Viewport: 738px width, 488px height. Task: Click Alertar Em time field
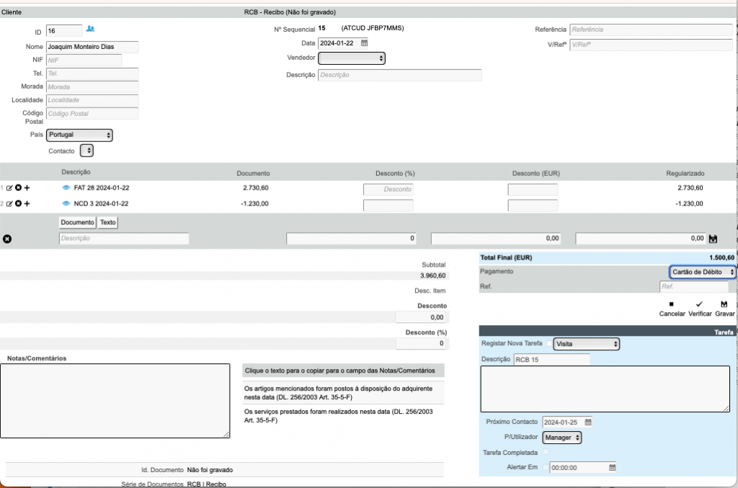click(579, 468)
